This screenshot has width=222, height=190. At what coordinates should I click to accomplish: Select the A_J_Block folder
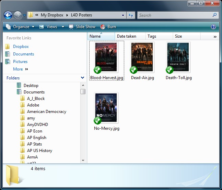pos(36,99)
